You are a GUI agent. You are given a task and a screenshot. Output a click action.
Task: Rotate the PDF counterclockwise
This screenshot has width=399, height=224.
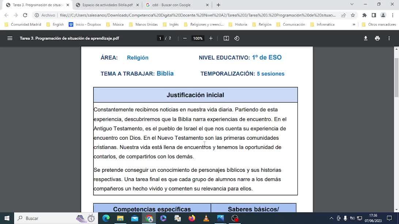(237, 38)
